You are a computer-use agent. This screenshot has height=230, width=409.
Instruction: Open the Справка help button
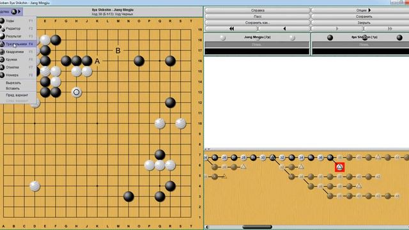pos(258,10)
